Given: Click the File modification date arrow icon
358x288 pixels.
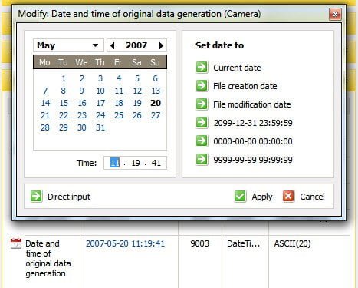Looking at the screenshot, I should pyautogui.click(x=202, y=104).
